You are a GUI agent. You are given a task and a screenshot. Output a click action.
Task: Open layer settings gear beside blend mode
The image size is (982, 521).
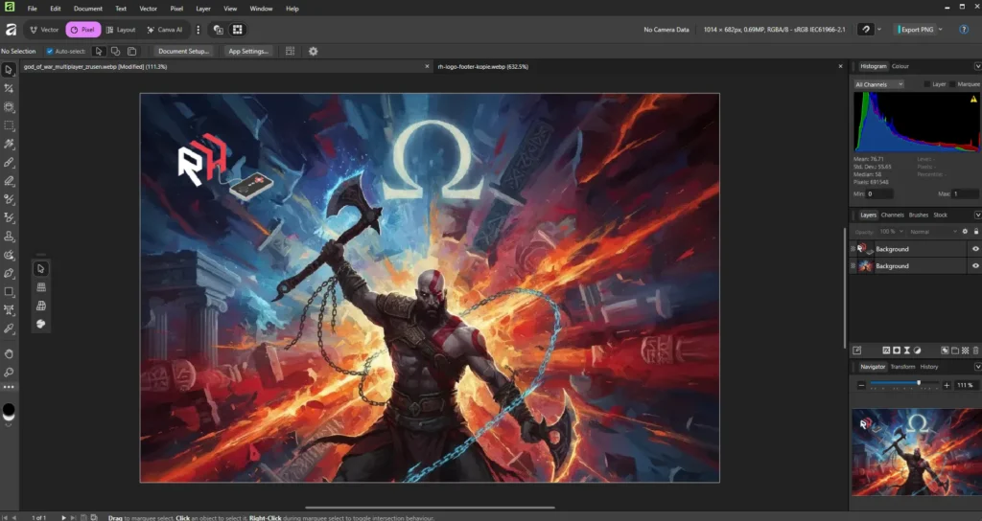965,232
